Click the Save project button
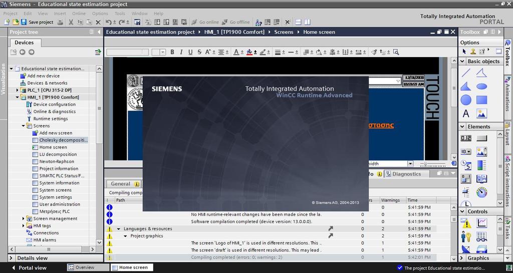This screenshot has width=513, height=273. [x=37, y=22]
